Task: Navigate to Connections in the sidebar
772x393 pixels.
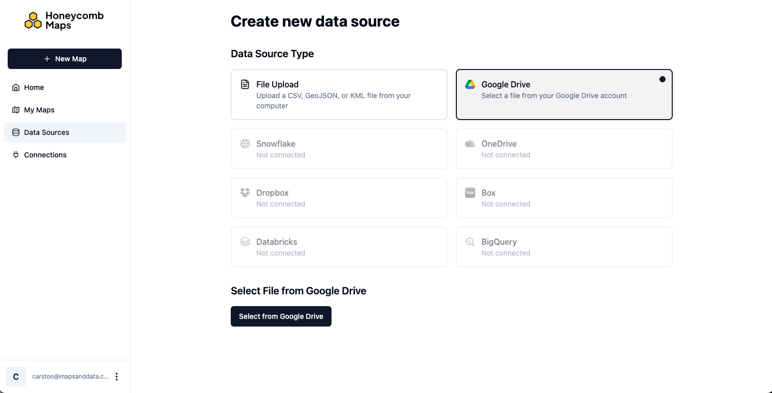Action: (x=45, y=155)
